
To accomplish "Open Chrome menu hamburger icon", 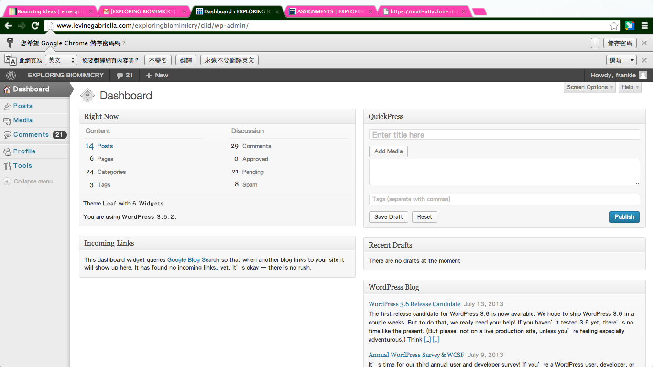I will coord(644,26).
